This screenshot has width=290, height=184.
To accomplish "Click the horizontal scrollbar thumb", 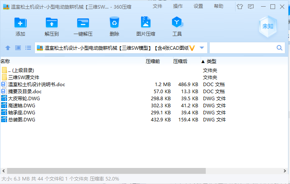I will click(x=106, y=171).
